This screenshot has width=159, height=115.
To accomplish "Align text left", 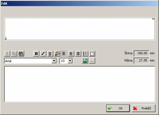I will tap(64, 54).
